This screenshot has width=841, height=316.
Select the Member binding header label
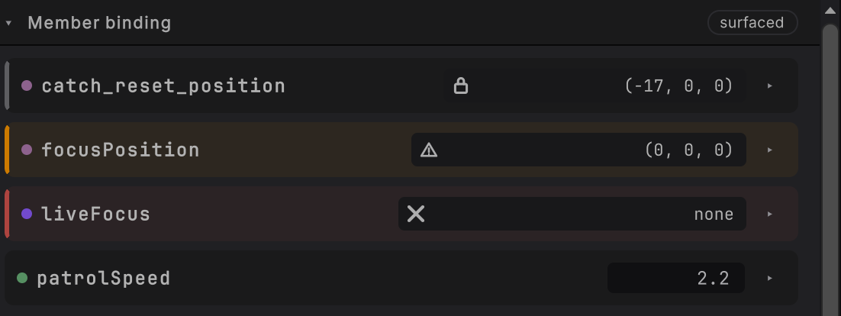click(x=99, y=23)
